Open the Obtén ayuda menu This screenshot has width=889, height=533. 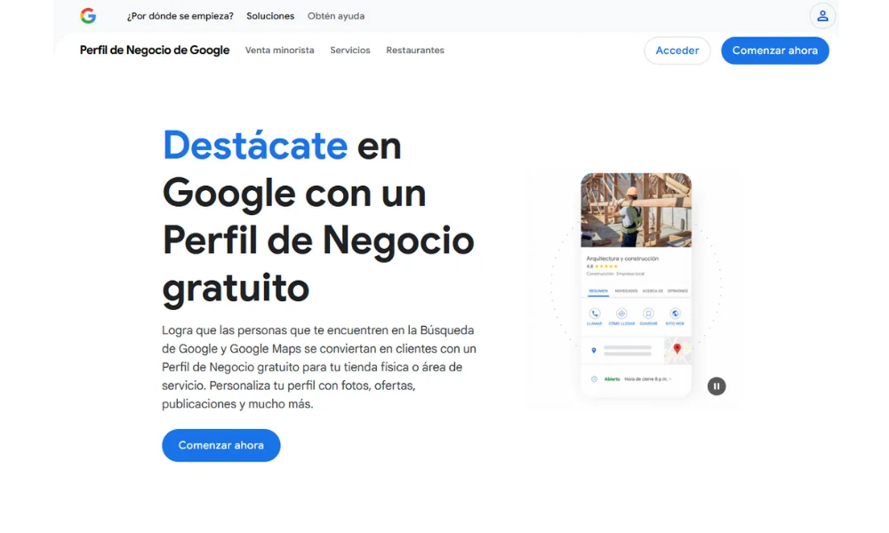336,16
